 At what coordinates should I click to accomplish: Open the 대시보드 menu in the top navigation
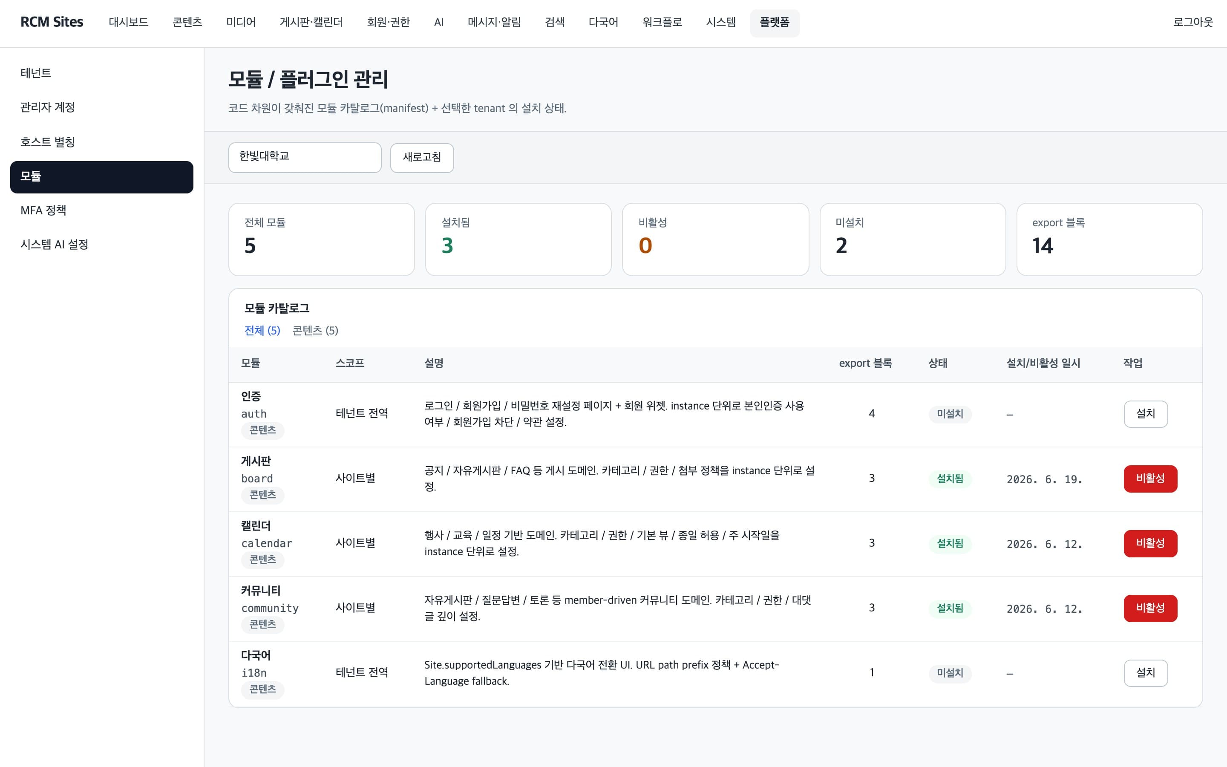[x=128, y=22]
